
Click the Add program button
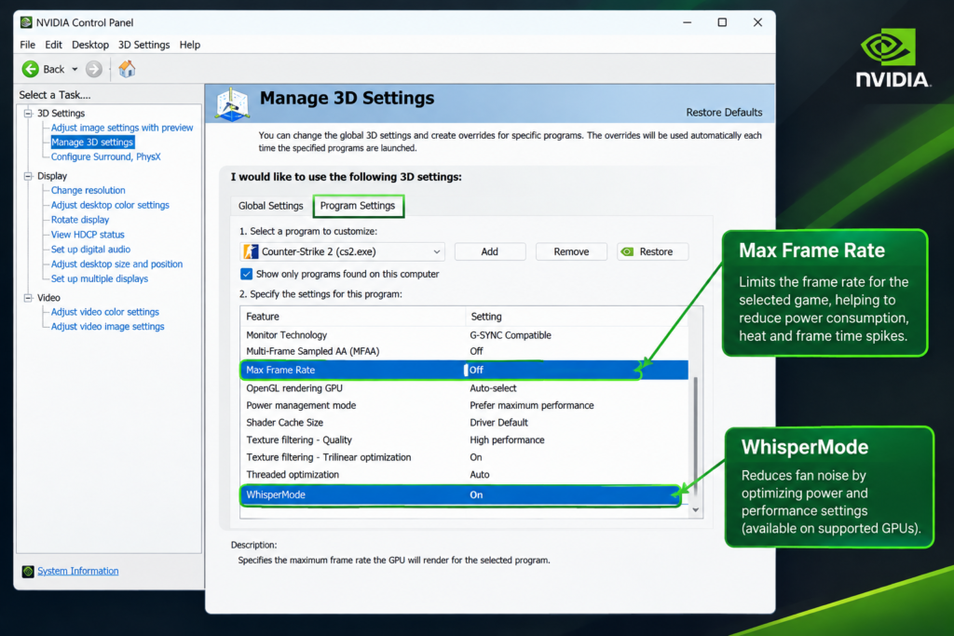coord(490,251)
